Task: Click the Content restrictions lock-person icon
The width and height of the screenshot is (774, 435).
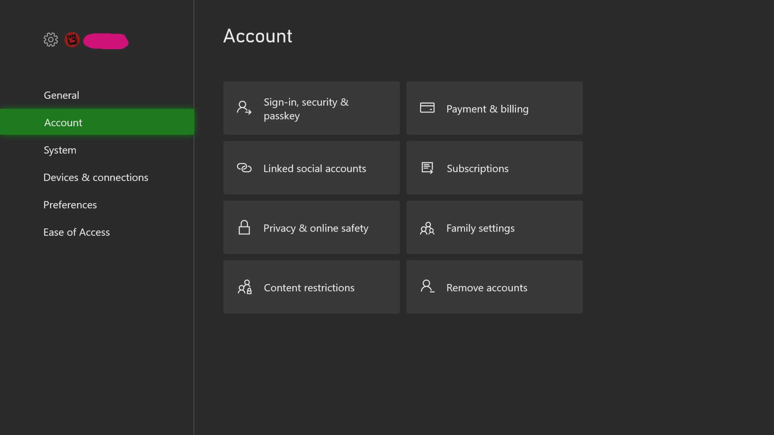Action: click(245, 287)
